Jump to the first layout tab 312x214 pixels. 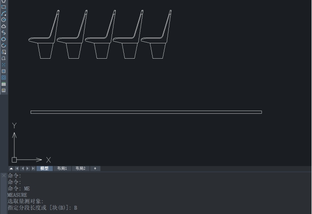(x=17, y=168)
